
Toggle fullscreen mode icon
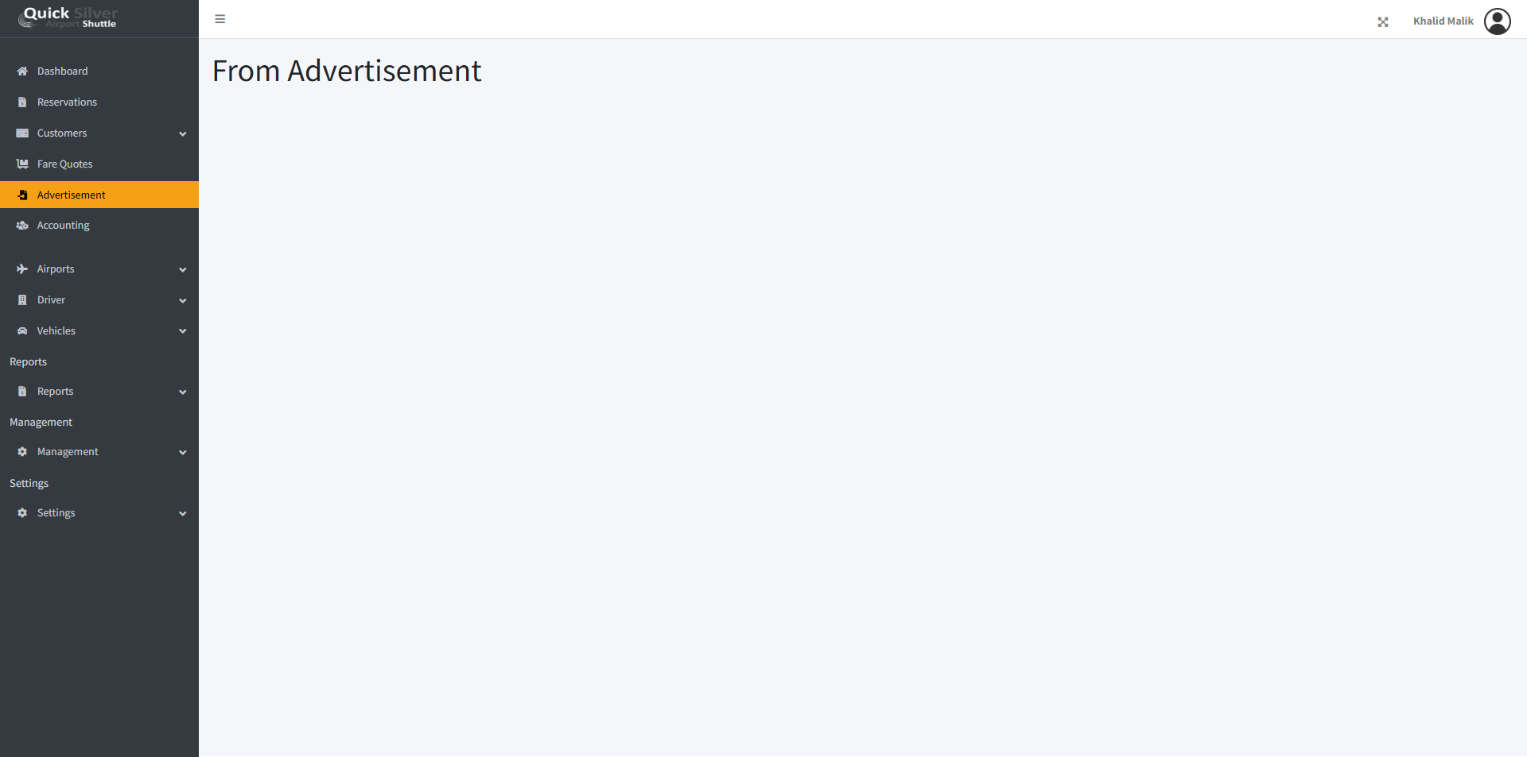coord(1383,22)
